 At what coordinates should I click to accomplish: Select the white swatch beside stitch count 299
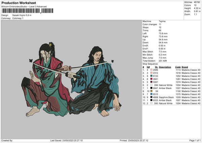pos(151,85)
